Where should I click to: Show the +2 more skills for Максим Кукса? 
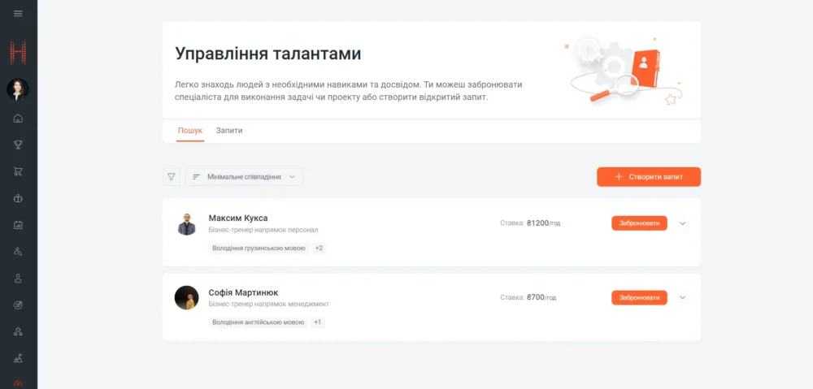pos(319,248)
